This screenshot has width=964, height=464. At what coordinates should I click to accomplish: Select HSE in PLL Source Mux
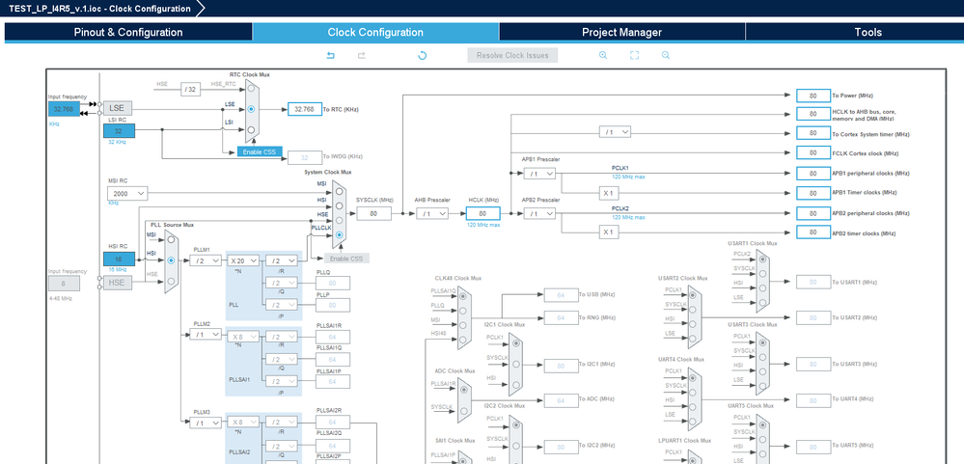[172, 281]
